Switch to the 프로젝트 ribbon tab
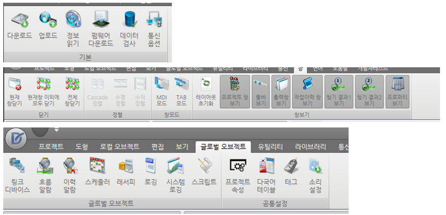This screenshot has height=215, width=446. coord(51,147)
